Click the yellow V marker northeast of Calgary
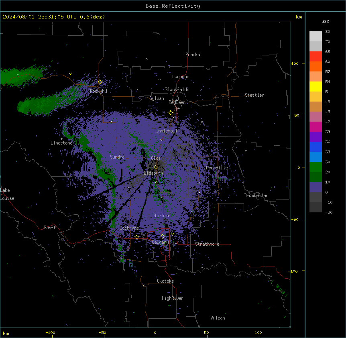Screen dimensions: 346x338 click(172, 234)
